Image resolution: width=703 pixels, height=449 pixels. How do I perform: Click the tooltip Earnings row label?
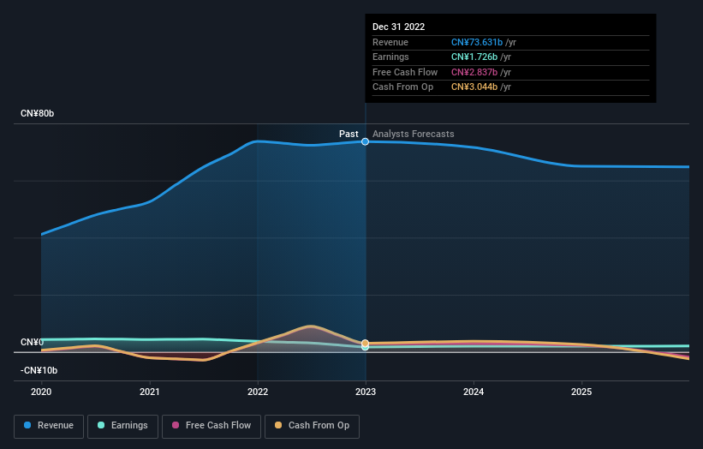coord(390,57)
